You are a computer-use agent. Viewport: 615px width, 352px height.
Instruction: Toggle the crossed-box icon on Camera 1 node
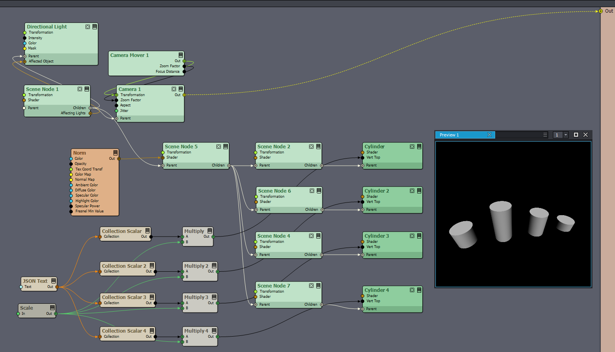coord(174,89)
